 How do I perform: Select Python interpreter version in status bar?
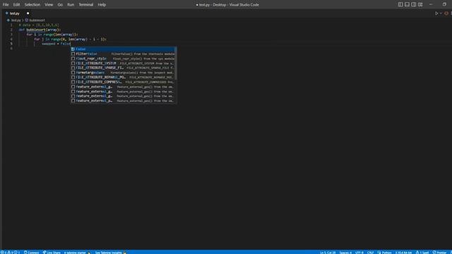point(403,253)
